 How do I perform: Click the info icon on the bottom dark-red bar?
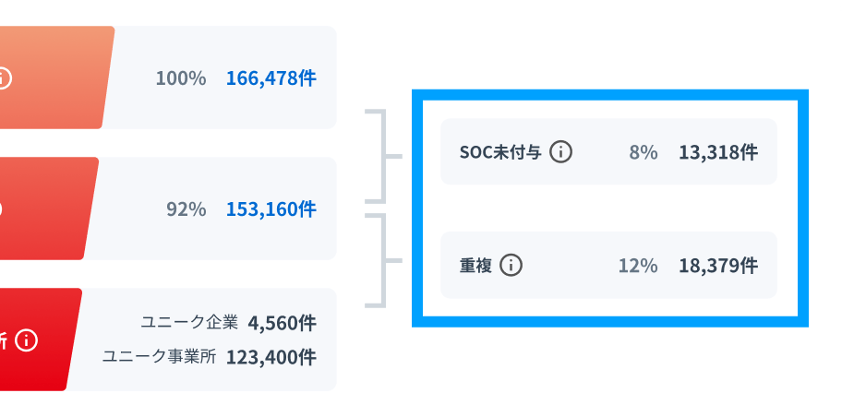(x=28, y=340)
